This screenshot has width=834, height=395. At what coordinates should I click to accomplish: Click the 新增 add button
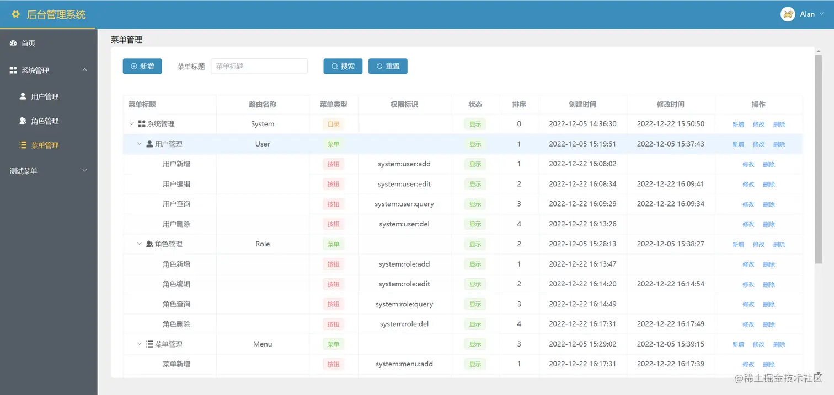click(x=142, y=66)
